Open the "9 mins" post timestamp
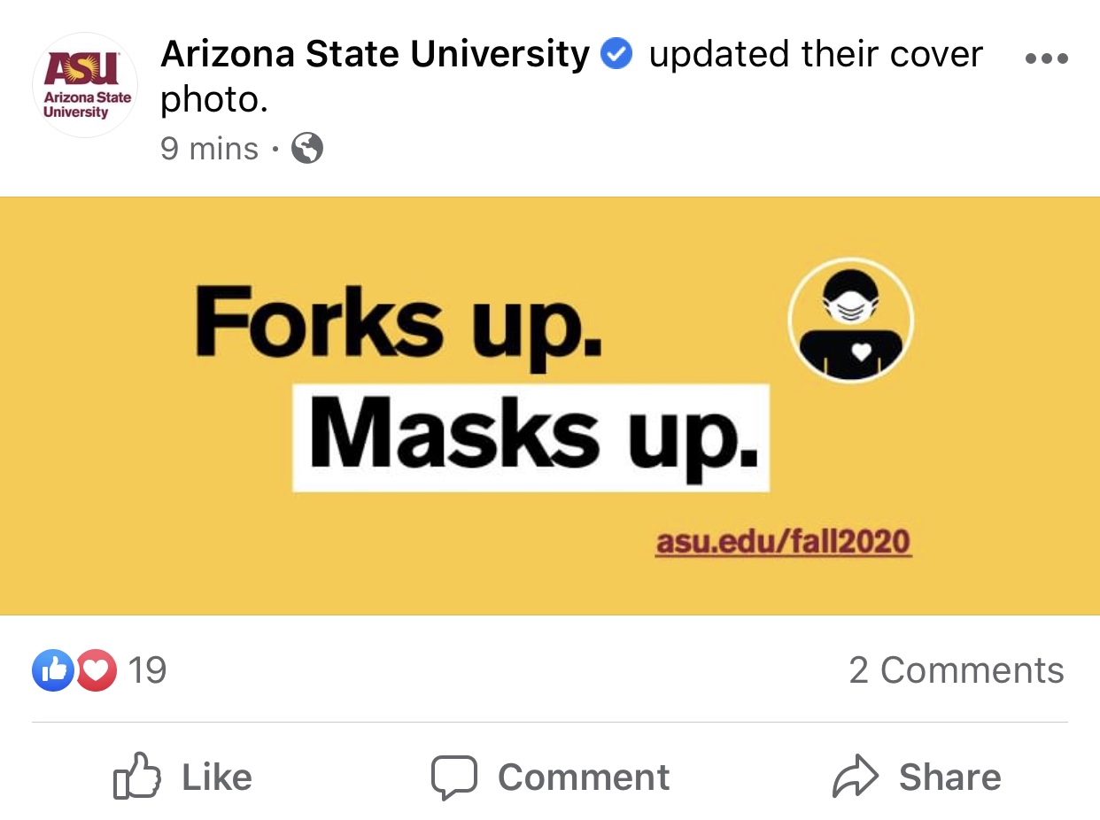 pos(209,149)
